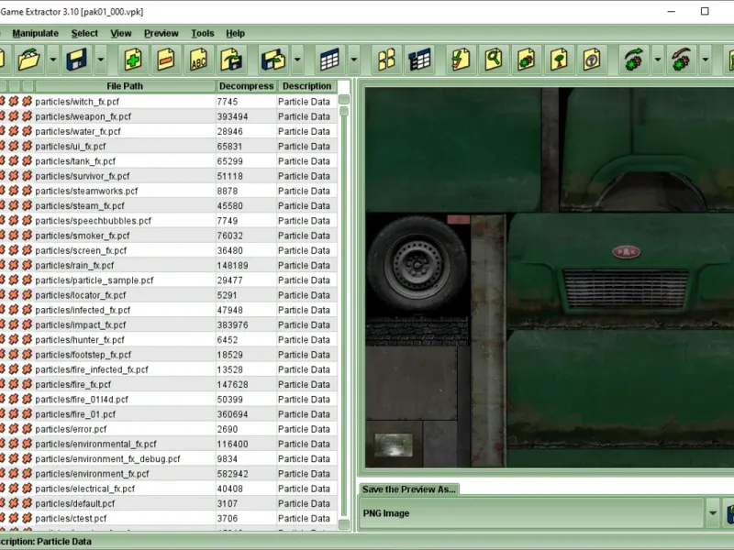734x550 pixels.
Task: Select the tree table view icon
Action: pos(419,60)
